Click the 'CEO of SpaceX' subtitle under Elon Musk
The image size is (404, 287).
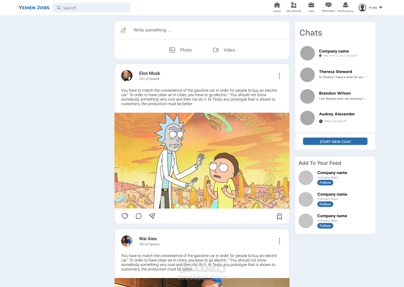(149, 79)
